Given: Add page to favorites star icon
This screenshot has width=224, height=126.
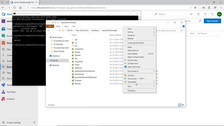Looking at the screenshot, I should (195, 8).
